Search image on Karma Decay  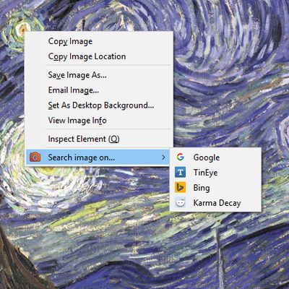point(215,203)
